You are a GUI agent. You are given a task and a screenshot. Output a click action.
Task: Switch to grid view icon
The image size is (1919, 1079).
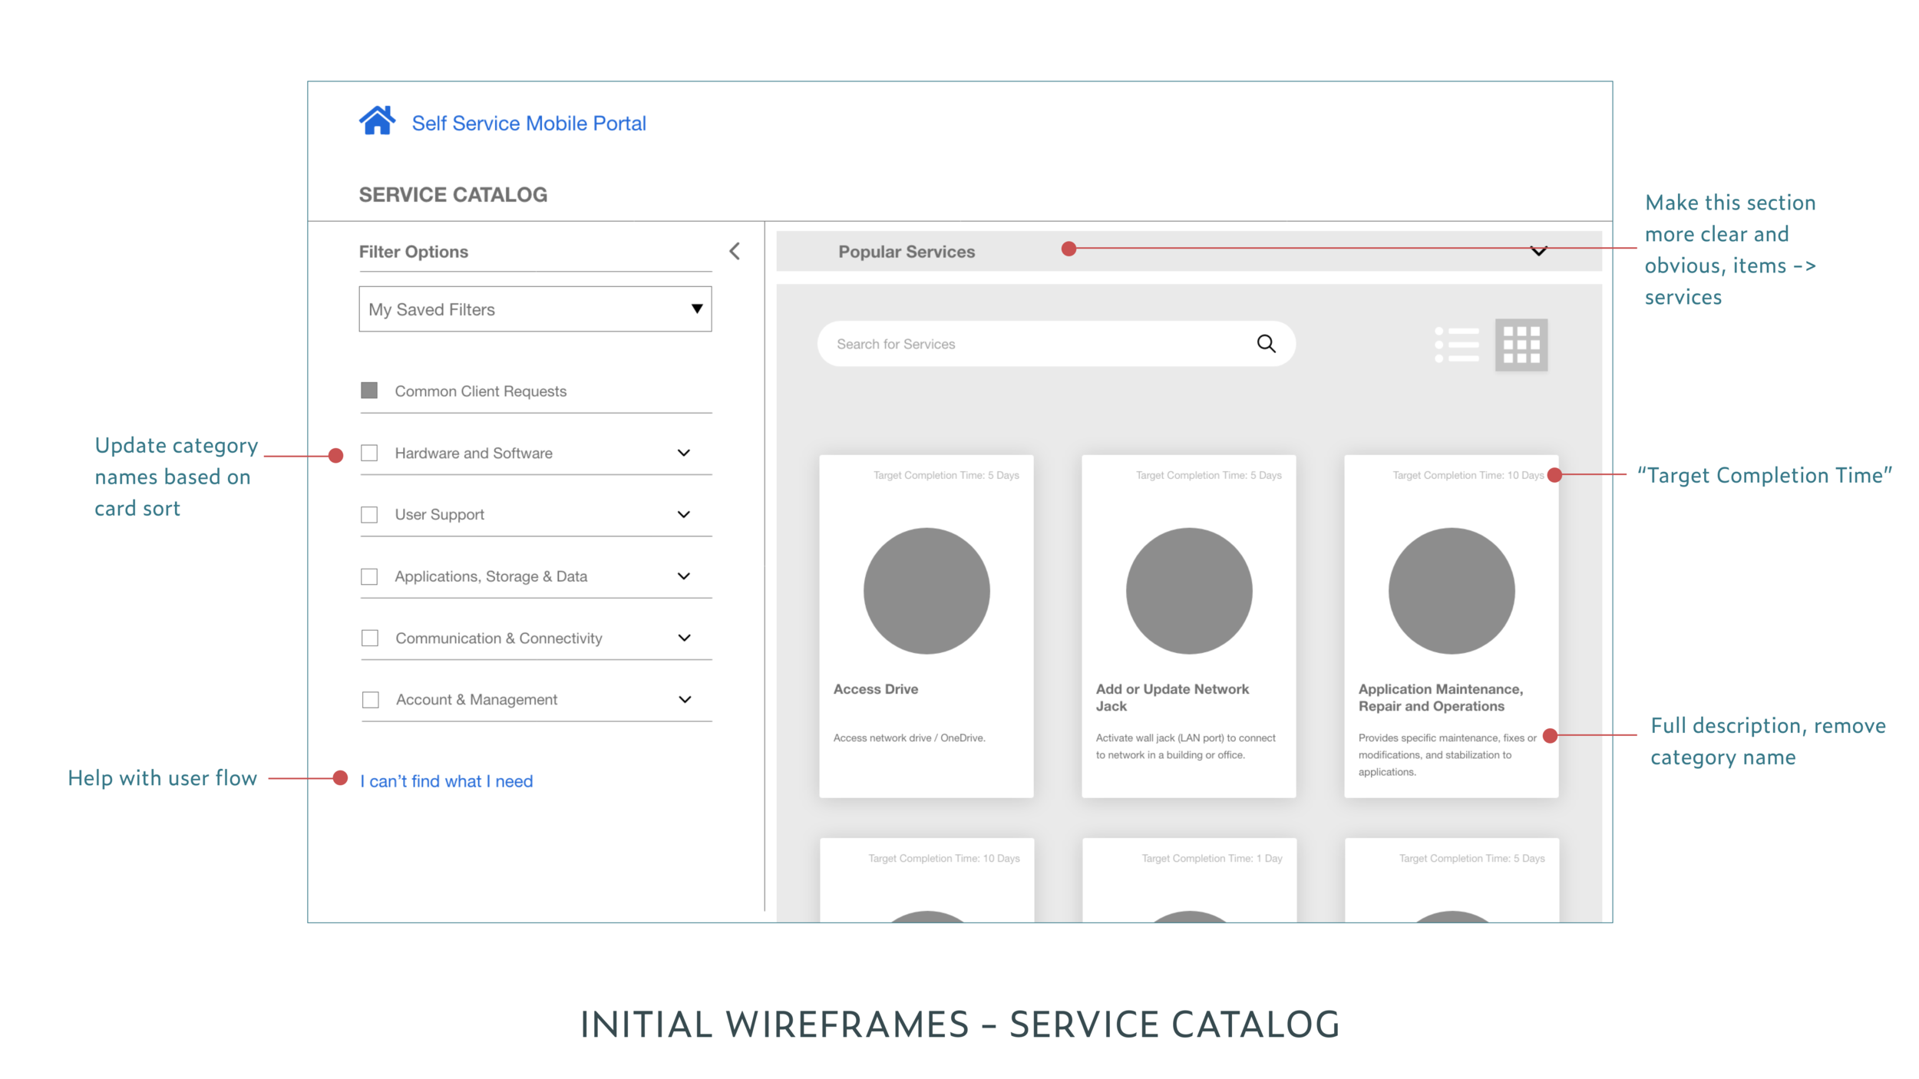1521,345
